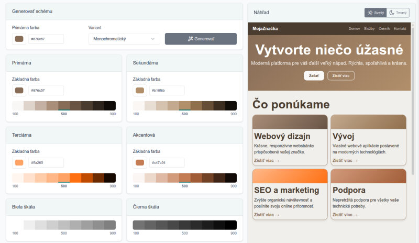Click the Zistiť viac hero button
Viewport: 419px width, 243px height.
coord(341,75)
